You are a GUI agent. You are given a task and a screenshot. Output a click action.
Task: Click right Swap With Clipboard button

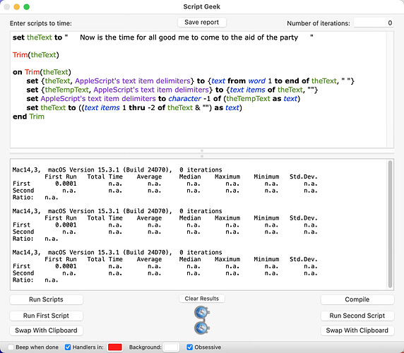pos(357,330)
